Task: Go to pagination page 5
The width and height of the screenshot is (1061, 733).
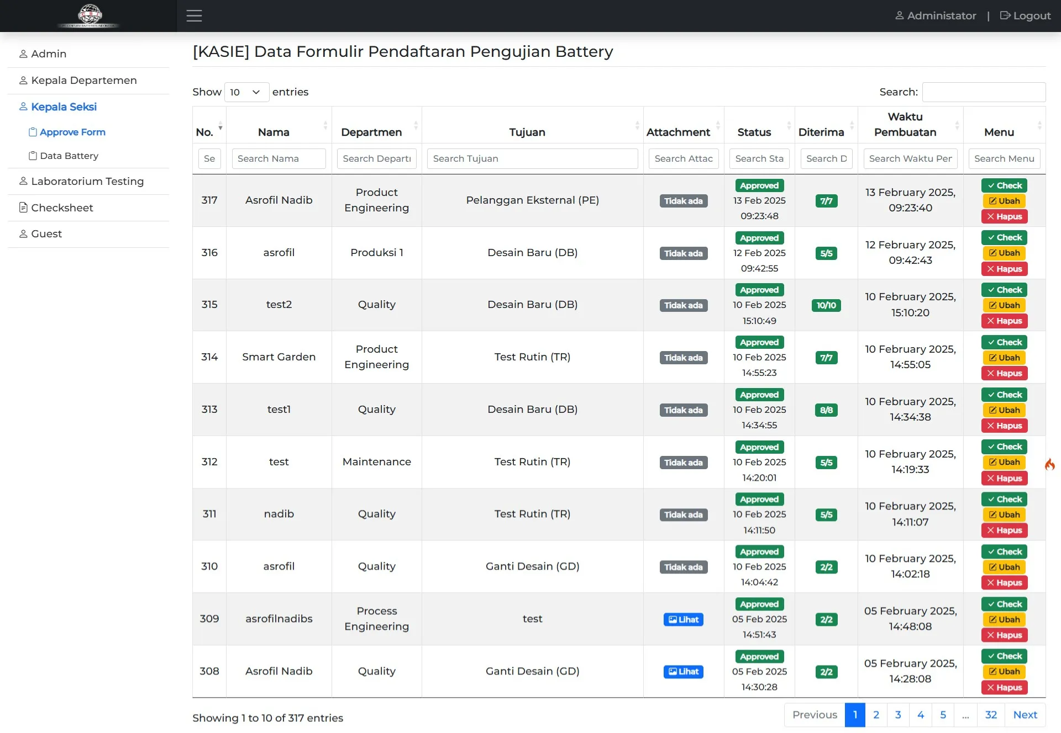Action: point(943,715)
